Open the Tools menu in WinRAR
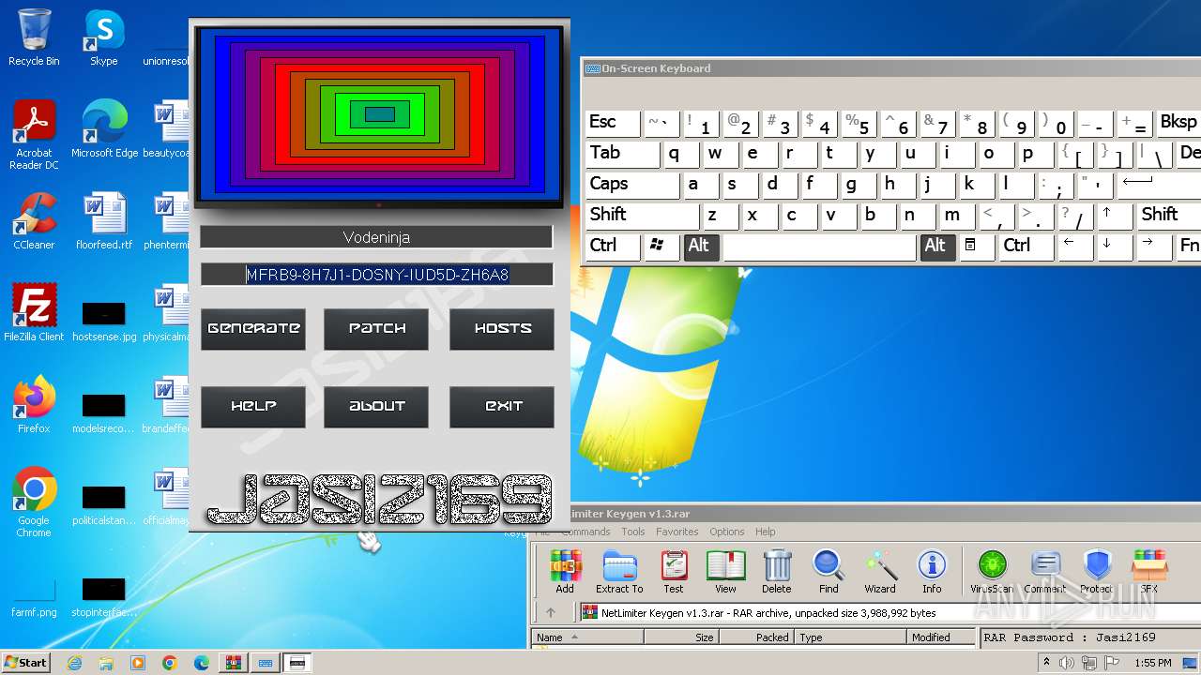Viewport: 1201px width, 675px height. tap(633, 532)
